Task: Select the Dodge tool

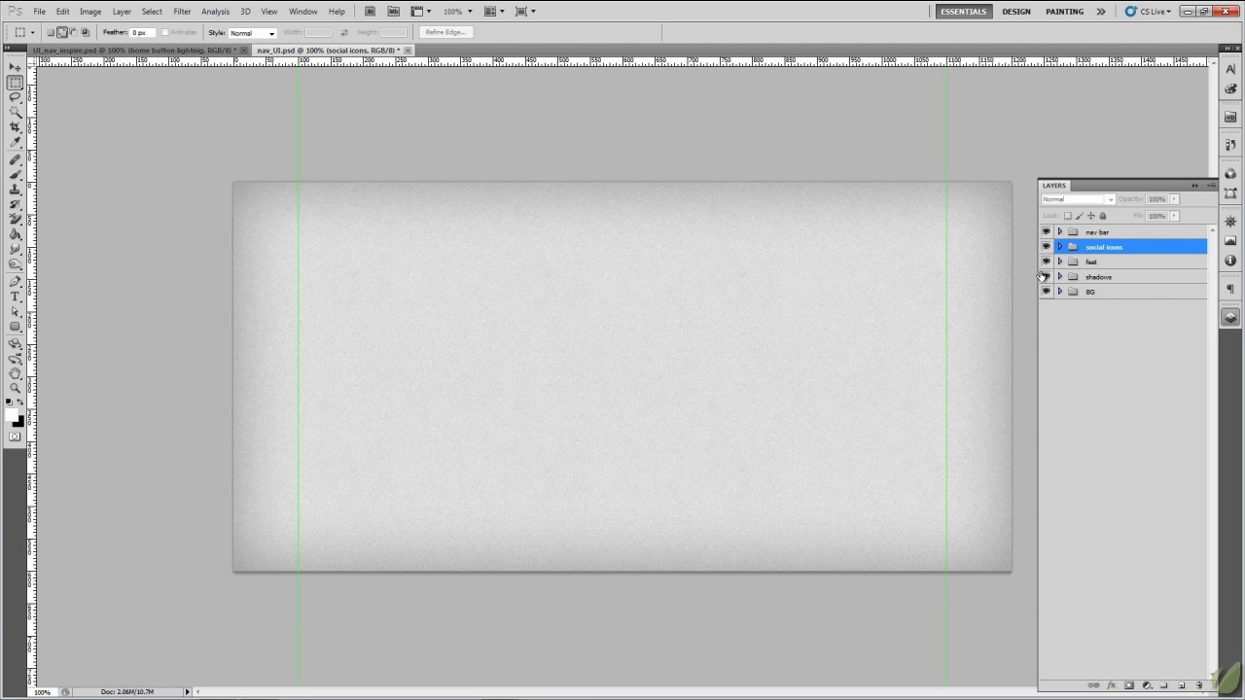Action: (16, 265)
